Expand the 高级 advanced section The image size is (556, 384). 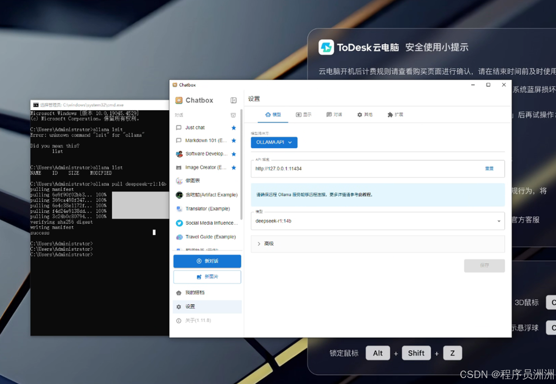[378, 244]
